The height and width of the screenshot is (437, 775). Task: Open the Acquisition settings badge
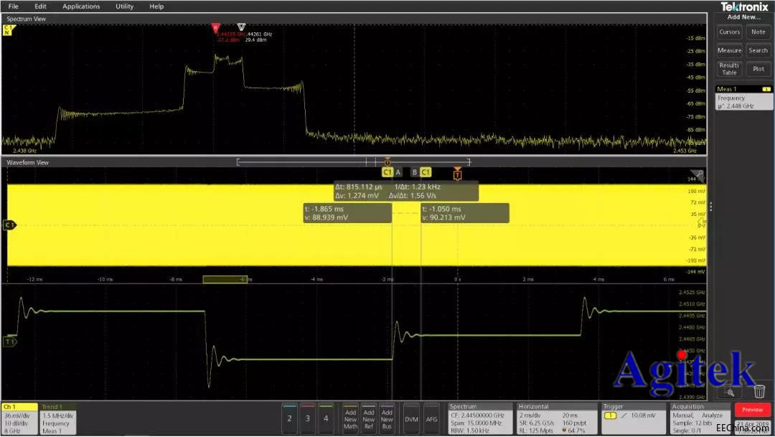[x=700, y=419]
